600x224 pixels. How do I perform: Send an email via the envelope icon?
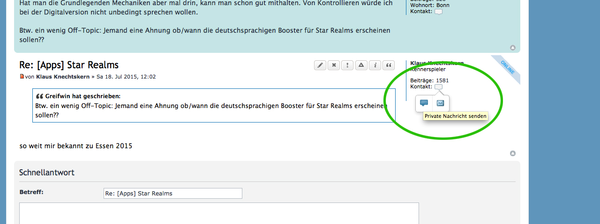pyautogui.click(x=440, y=103)
